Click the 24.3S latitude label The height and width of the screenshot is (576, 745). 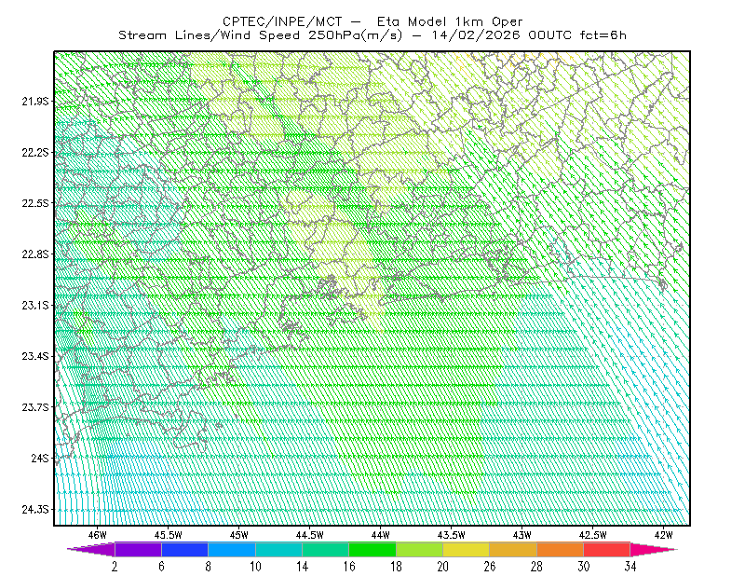tap(35, 510)
